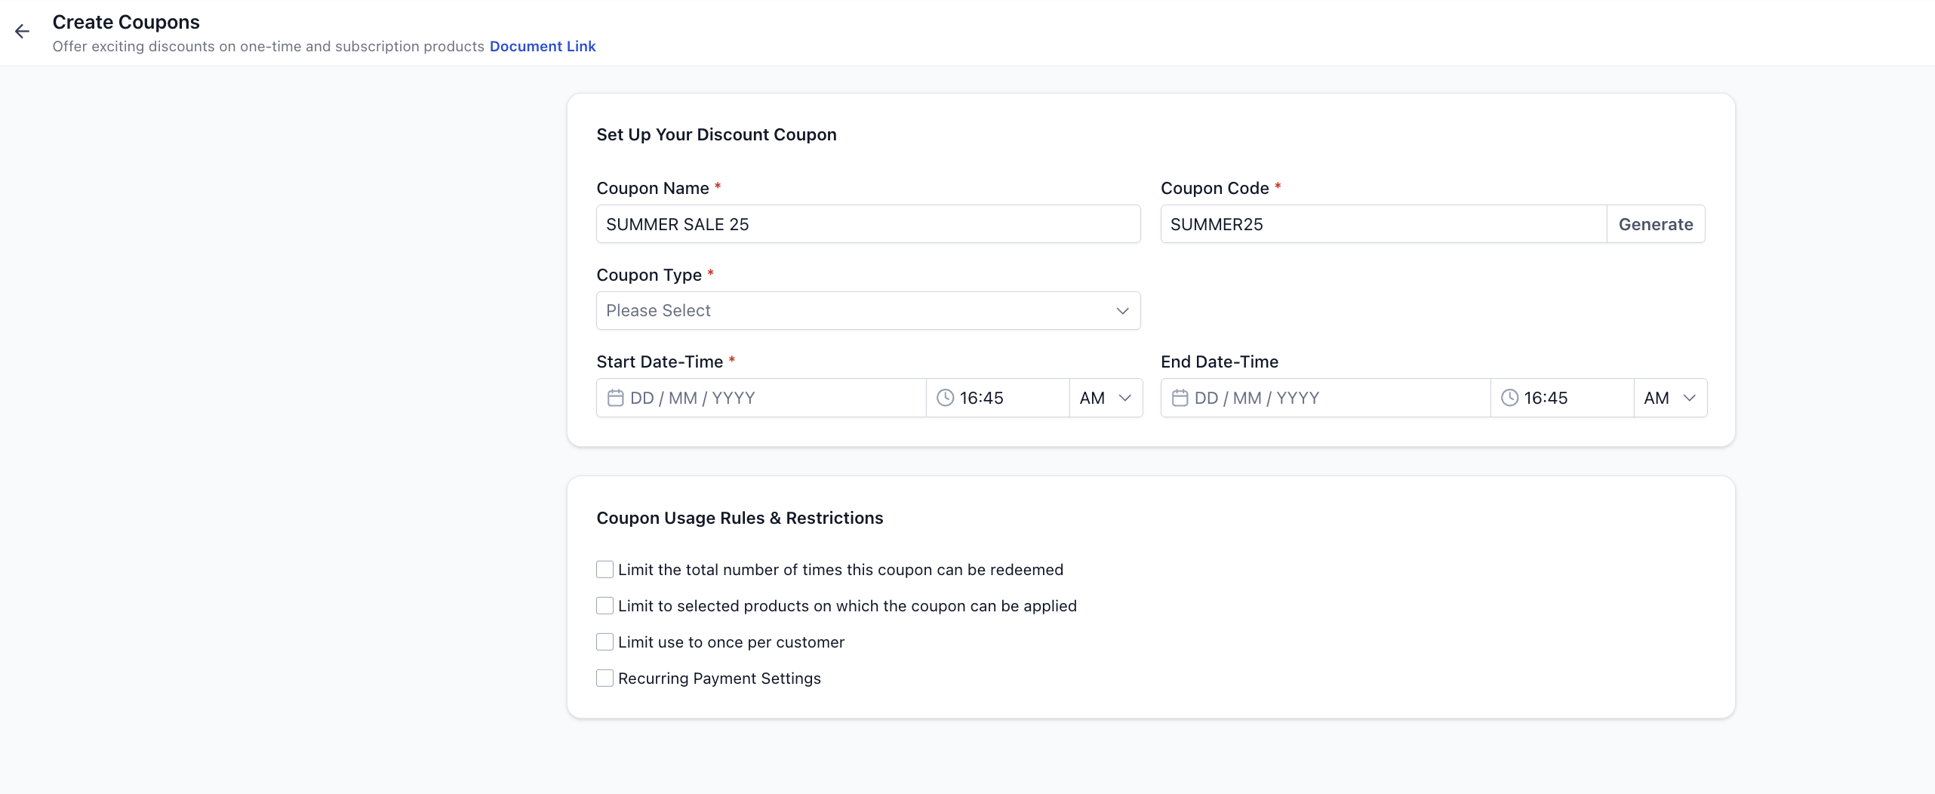Click the Coupon Type label
Image resolution: width=1935 pixels, height=794 pixels.
[649, 275]
